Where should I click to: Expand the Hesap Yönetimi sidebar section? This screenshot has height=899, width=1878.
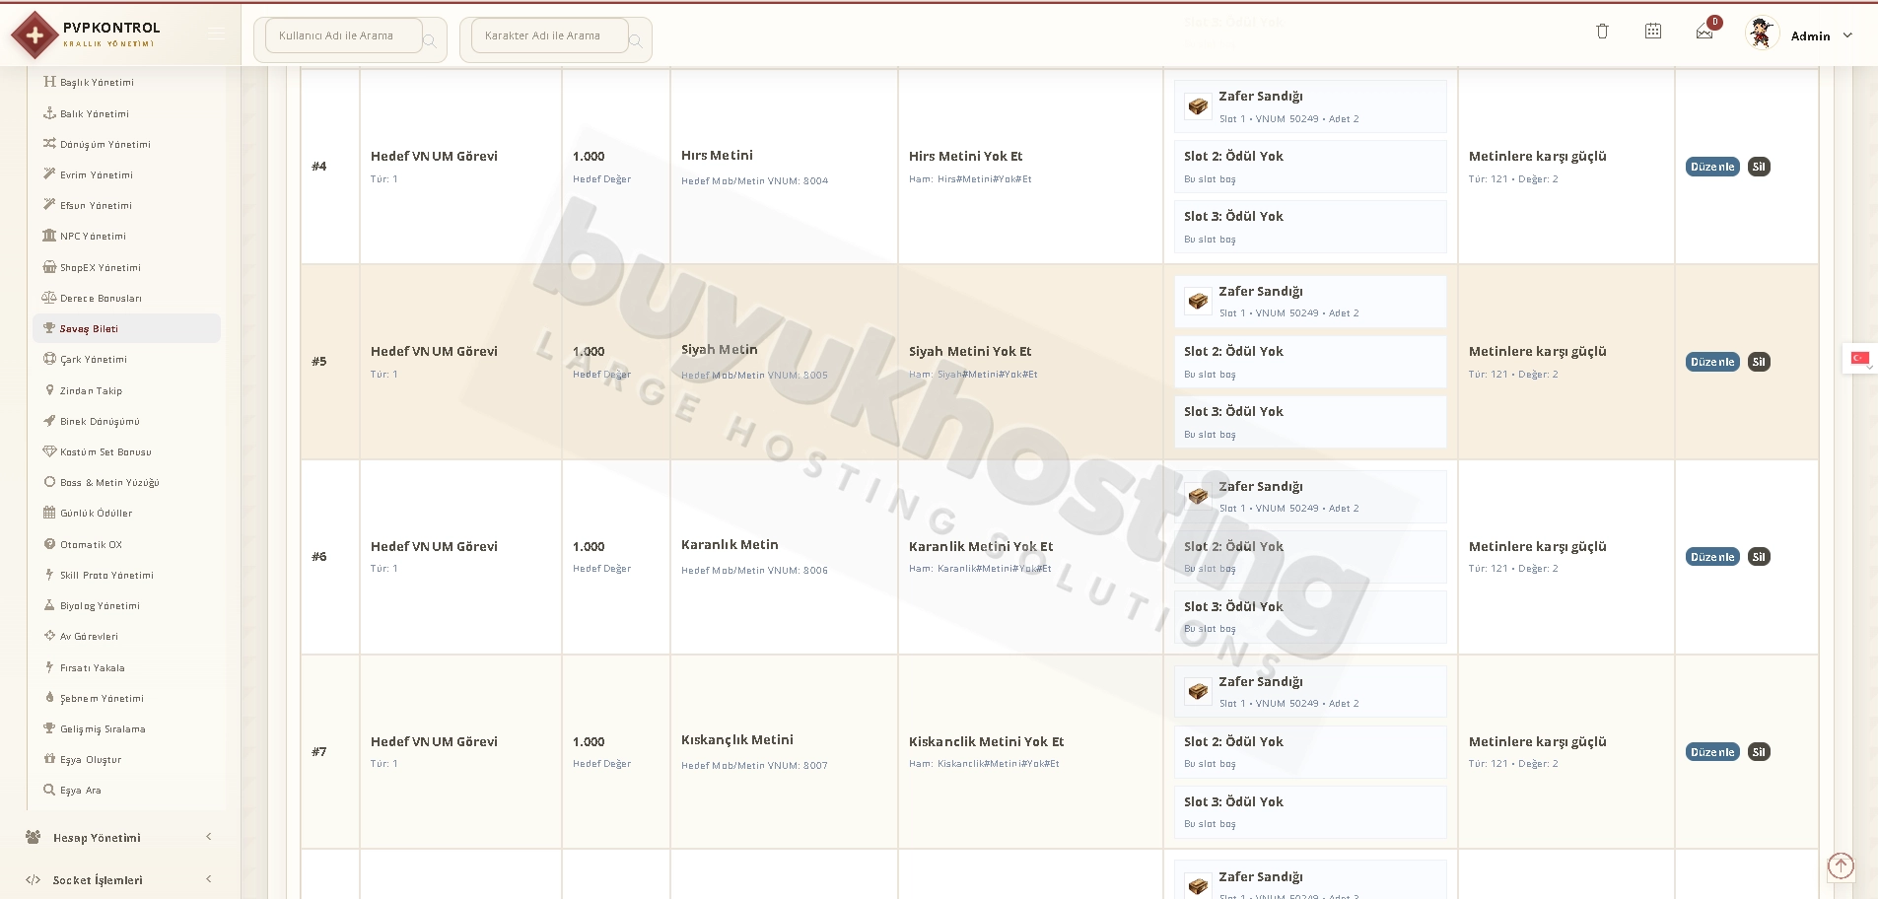click(121, 837)
